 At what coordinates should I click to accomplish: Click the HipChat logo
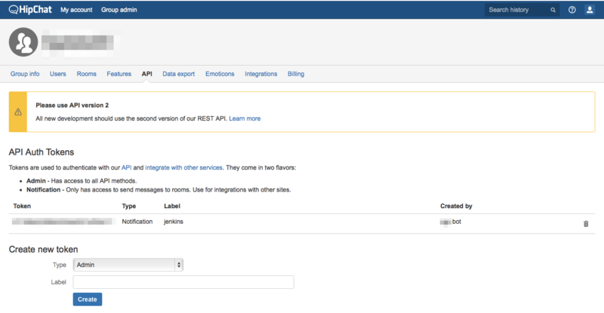30,10
